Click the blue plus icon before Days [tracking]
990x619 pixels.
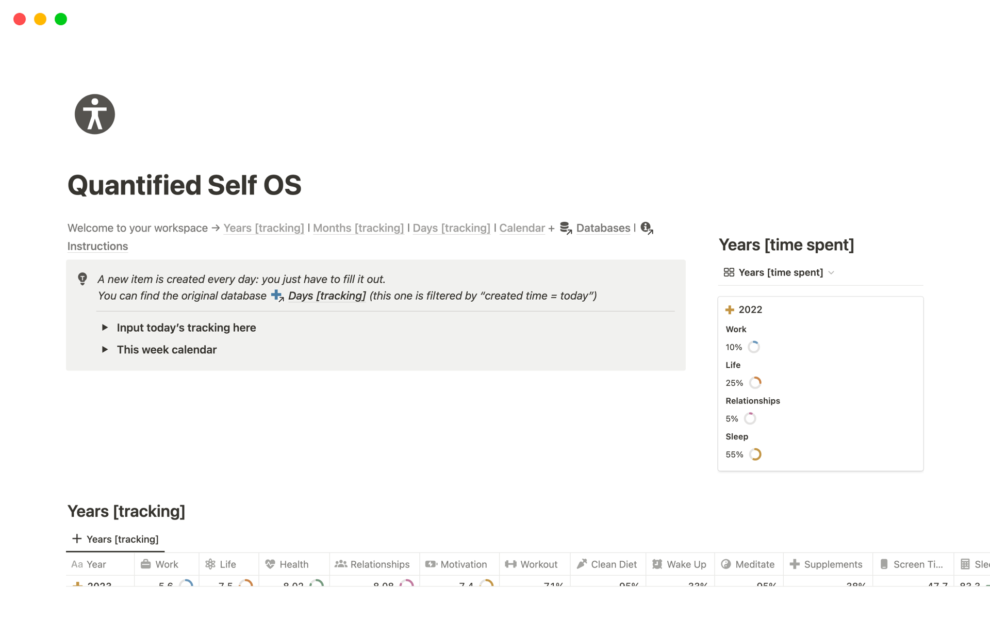(x=277, y=296)
